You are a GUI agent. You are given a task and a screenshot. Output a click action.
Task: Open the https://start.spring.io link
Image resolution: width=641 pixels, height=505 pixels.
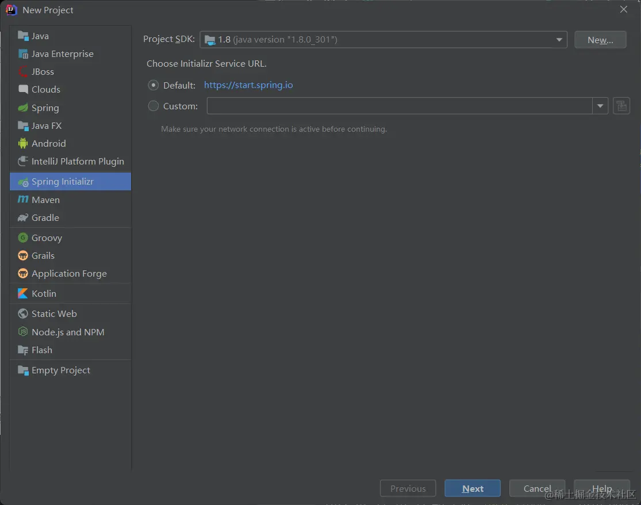(x=248, y=85)
